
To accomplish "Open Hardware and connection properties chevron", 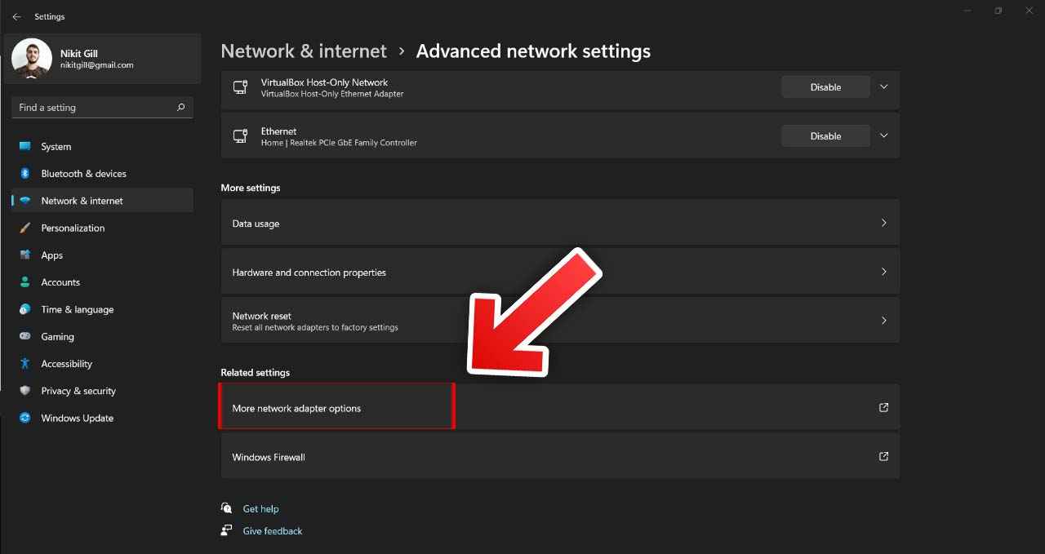I will [x=883, y=272].
